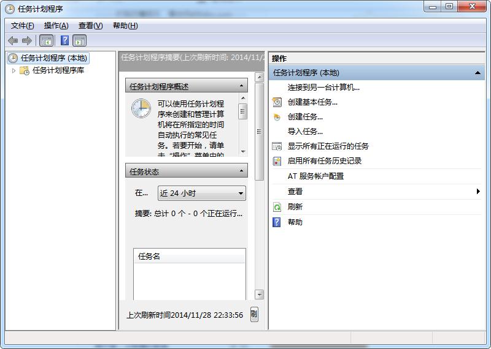Click the 启用所有任务历史记录 icon
The height and width of the screenshot is (349, 491).
(x=277, y=161)
